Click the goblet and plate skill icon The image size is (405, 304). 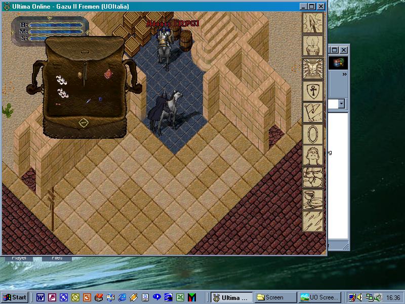coord(313,200)
